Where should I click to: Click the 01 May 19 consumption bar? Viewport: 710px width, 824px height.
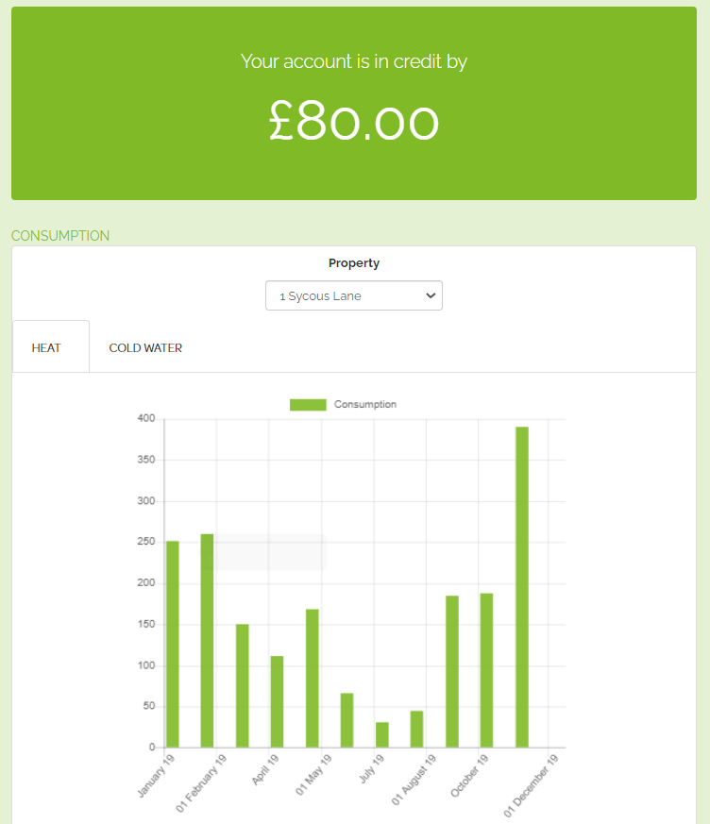[x=312, y=679]
